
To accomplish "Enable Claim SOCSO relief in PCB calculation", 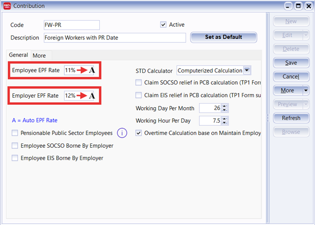I will click(x=139, y=82).
